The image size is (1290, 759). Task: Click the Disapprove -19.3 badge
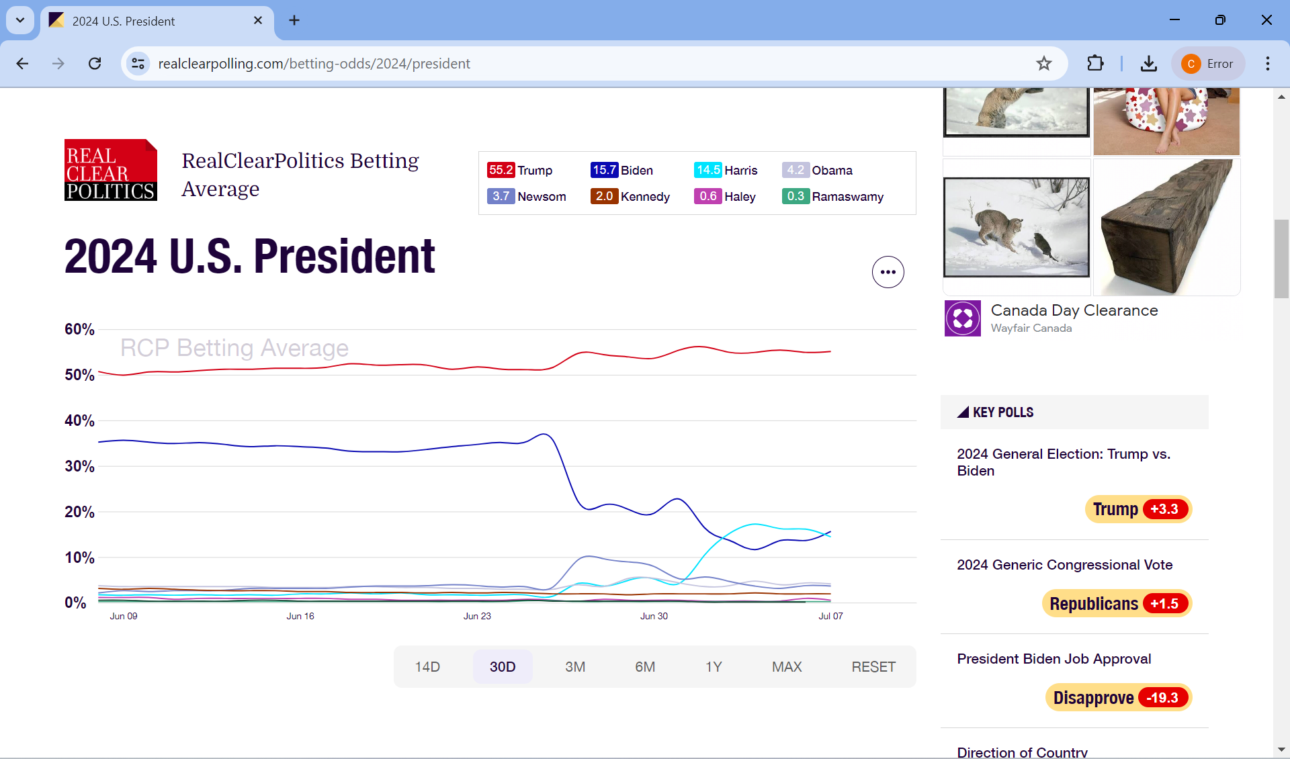(1119, 697)
